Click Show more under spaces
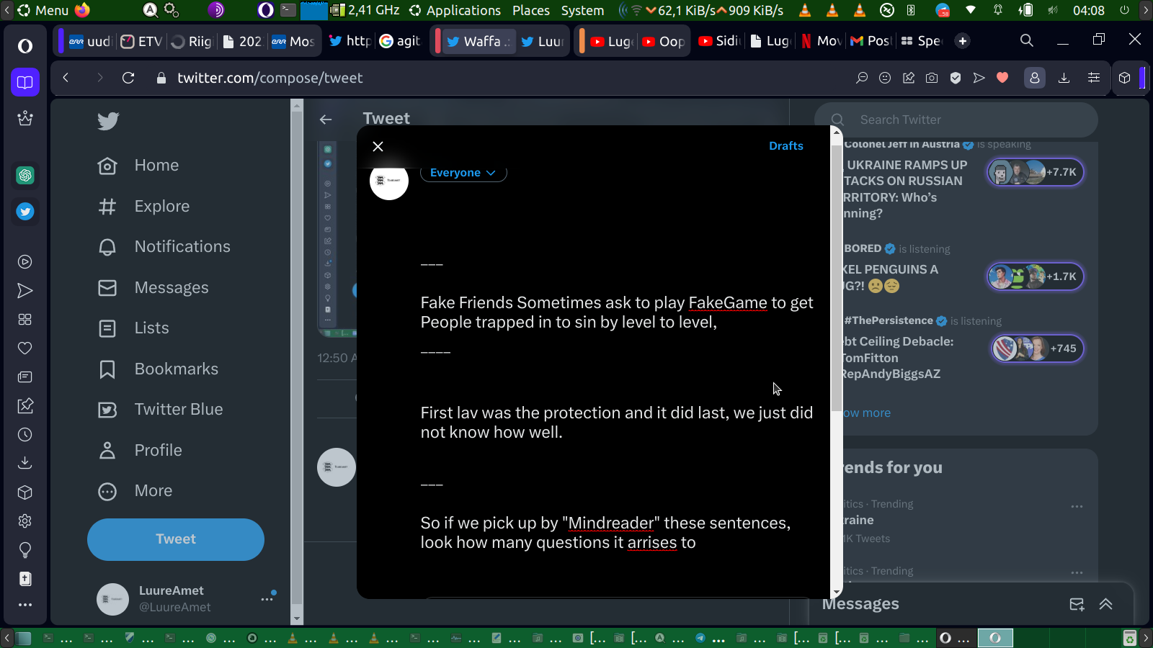The width and height of the screenshot is (1153, 648). (x=867, y=413)
